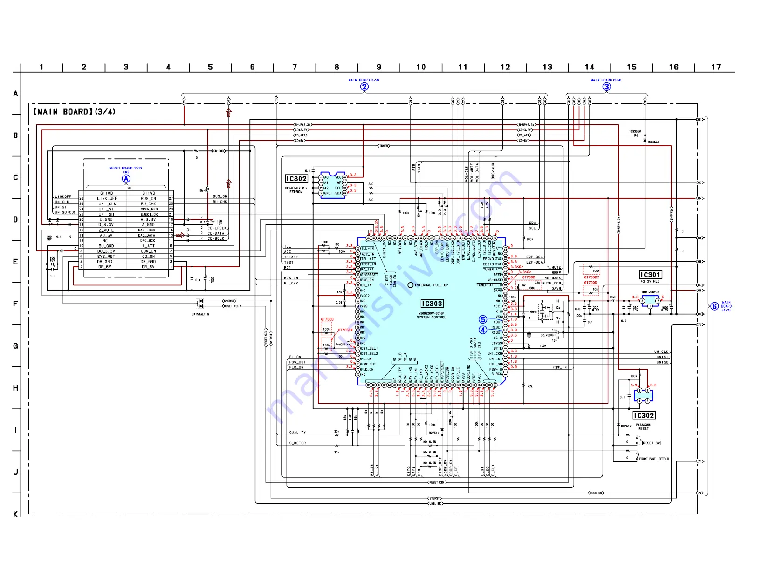Click the PST3428UL RESET part label
This screenshot has width=783, height=588.
coord(644,426)
